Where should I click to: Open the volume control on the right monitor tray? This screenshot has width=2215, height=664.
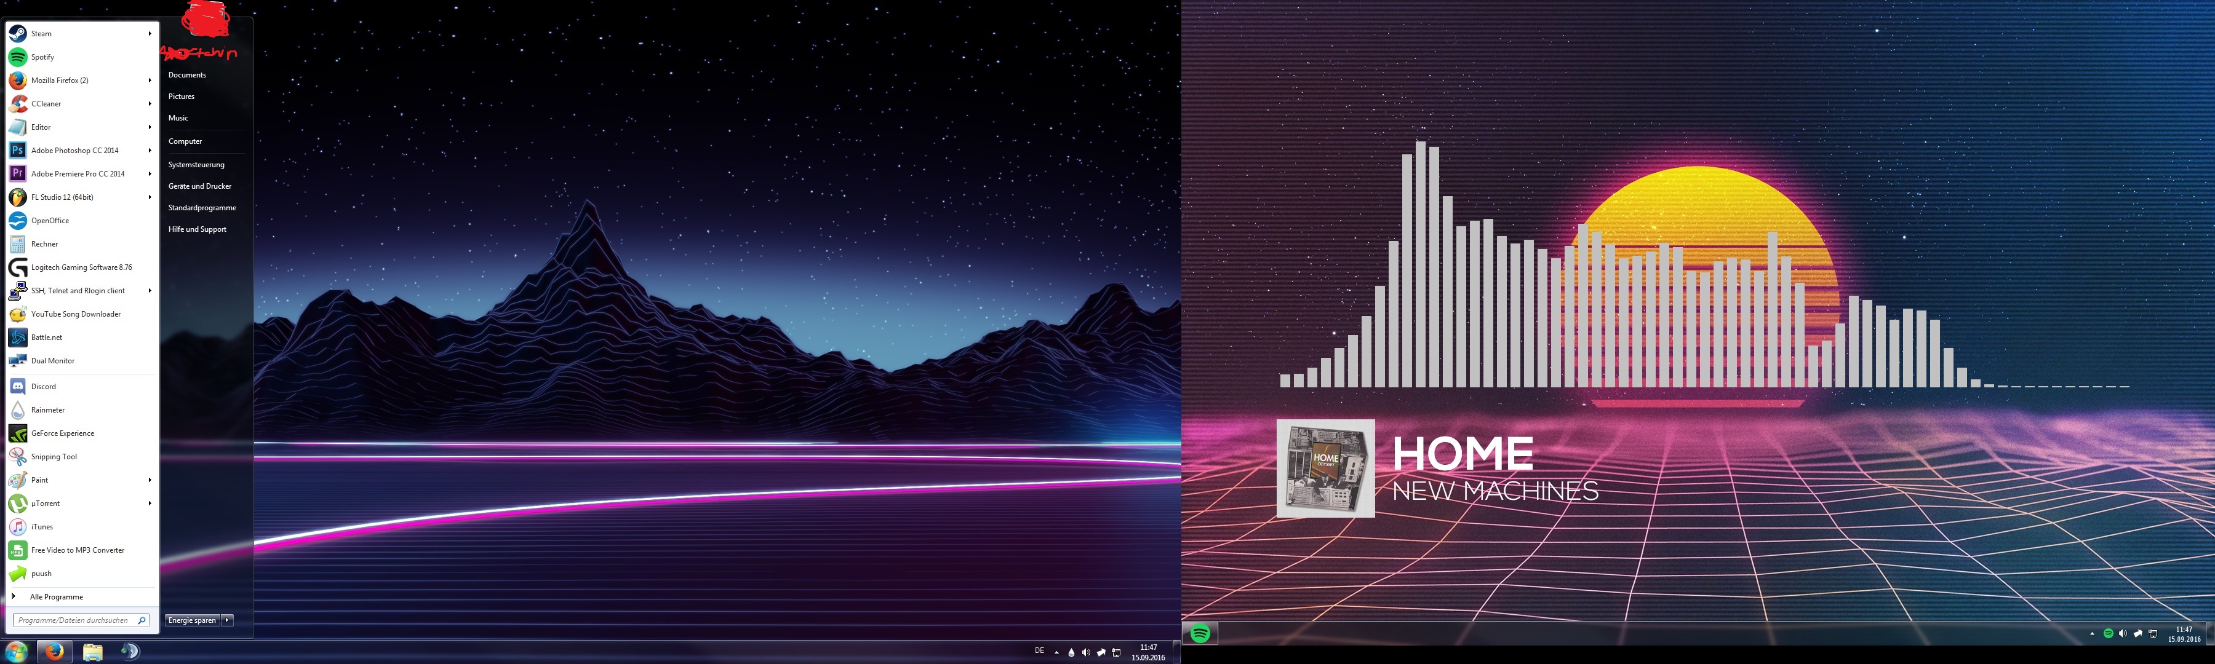pyautogui.click(x=2122, y=634)
